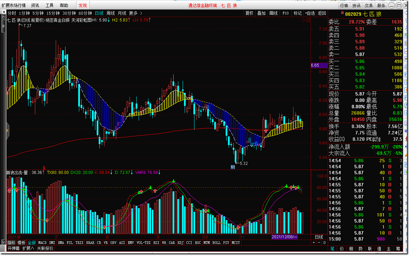The height and width of the screenshot is (256, 410).
Task: Select the 势 tab under the trade list
Action: tap(360, 249)
